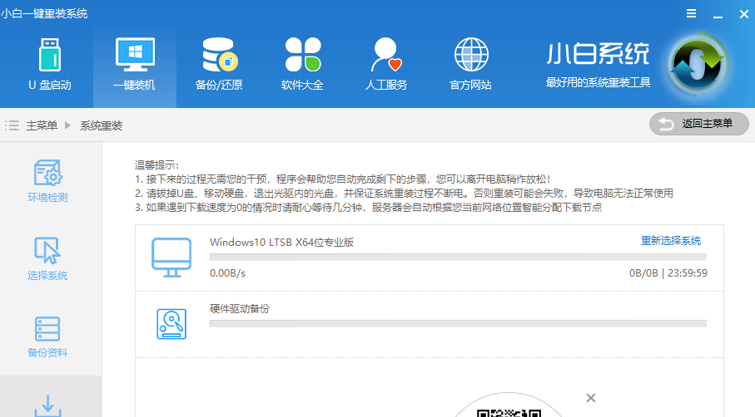Select the 一键装机 one-click install tab
Viewport: 755px width, 417px height.
point(134,64)
